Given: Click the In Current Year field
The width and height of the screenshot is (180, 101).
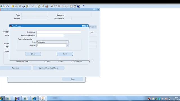Looking at the screenshot, I should tap(36, 61).
